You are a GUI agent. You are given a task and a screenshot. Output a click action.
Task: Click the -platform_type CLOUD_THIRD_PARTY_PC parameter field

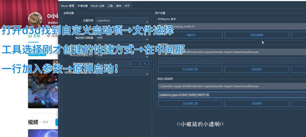[x=232, y=95]
